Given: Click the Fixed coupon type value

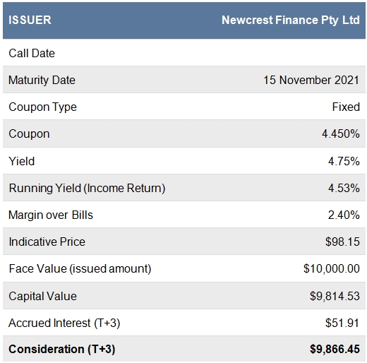Looking at the screenshot, I should pos(346,107).
